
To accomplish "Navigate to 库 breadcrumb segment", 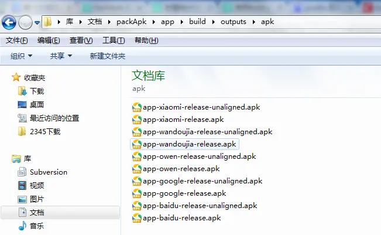I will 70,22.
